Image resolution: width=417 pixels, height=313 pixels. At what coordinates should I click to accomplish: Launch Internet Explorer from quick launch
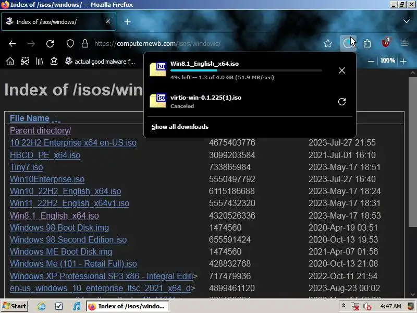[41, 306]
